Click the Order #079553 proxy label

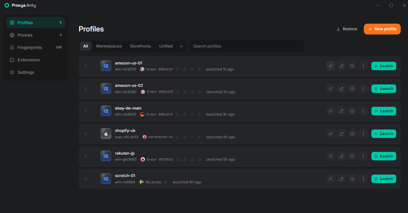click(160, 159)
